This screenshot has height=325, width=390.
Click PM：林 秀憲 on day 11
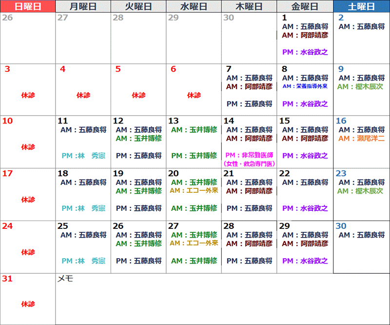point(83,156)
